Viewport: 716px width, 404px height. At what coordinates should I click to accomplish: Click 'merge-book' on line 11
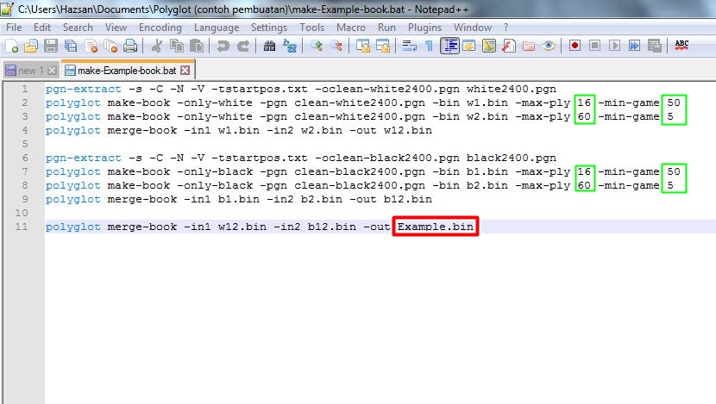142,227
